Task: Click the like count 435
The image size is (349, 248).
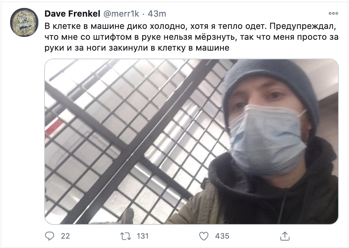Action: (x=222, y=236)
